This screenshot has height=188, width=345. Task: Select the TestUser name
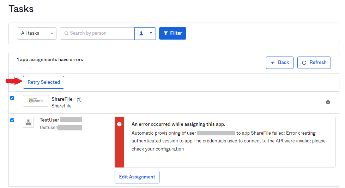coord(49,120)
